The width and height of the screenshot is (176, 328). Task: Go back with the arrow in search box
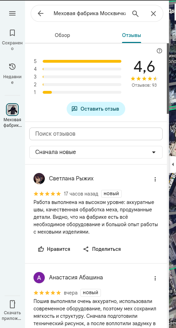tap(41, 14)
